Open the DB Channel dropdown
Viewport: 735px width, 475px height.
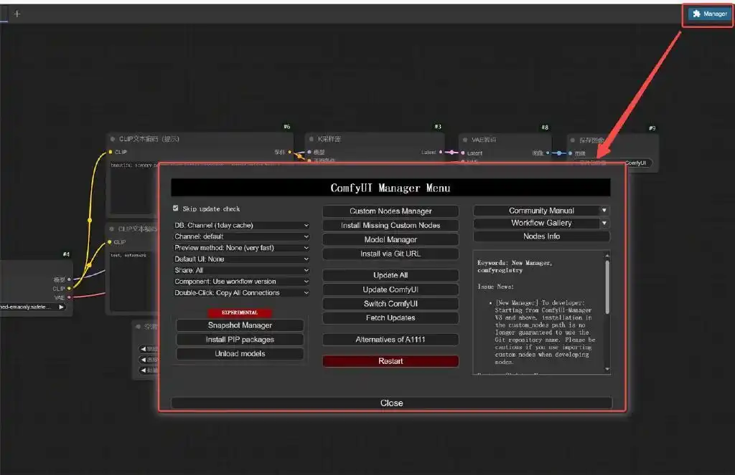click(242, 225)
